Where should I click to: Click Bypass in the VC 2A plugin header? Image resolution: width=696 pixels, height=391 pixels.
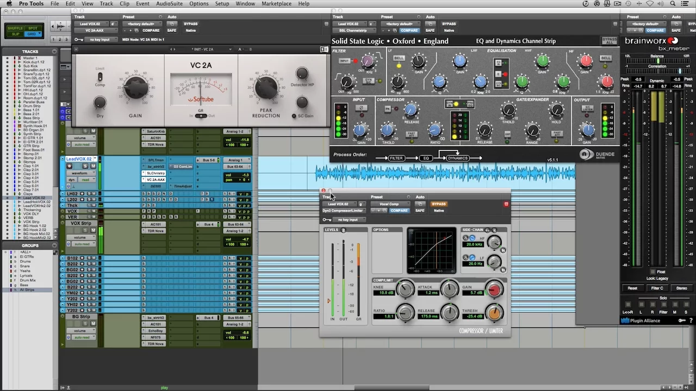coord(191,24)
